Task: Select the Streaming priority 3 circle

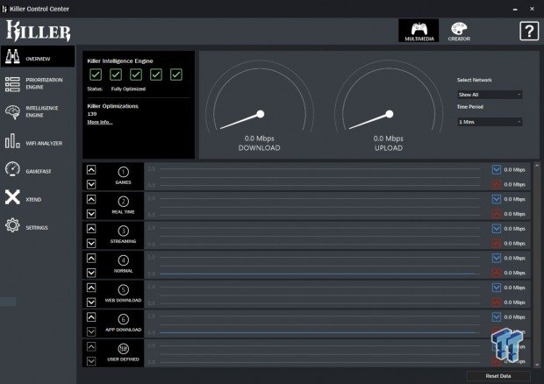Action: [x=123, y=231]
